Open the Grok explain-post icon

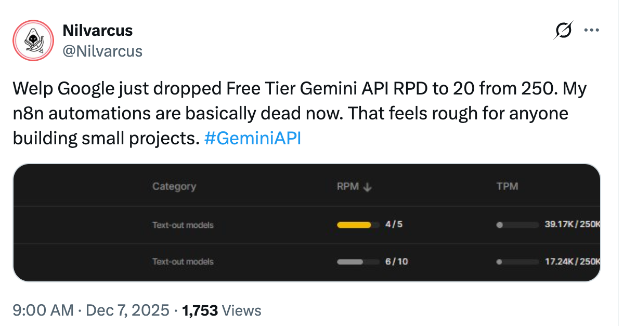point(564,31)
